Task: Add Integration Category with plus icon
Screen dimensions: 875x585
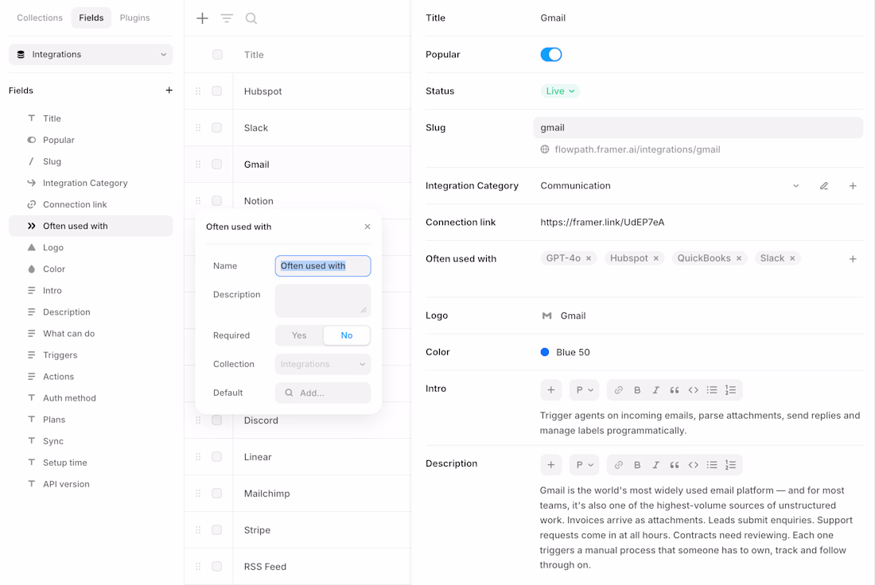Action: click(853, 186)
